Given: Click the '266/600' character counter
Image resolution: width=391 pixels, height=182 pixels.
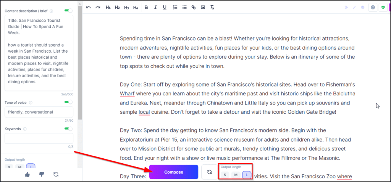Looking at the screenshot, I should coord(67,95).
